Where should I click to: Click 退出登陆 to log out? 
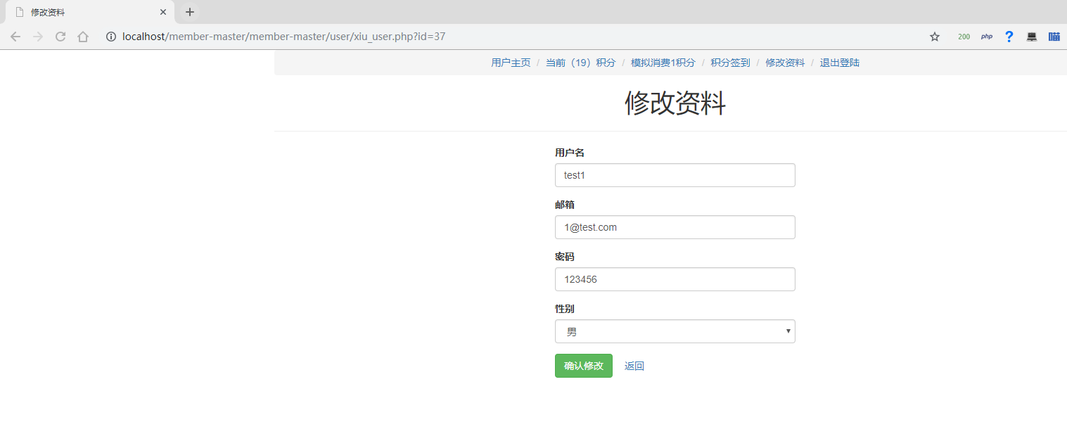pos(840,63)
